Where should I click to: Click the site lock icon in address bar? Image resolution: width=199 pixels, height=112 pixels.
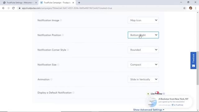point(19,8)
